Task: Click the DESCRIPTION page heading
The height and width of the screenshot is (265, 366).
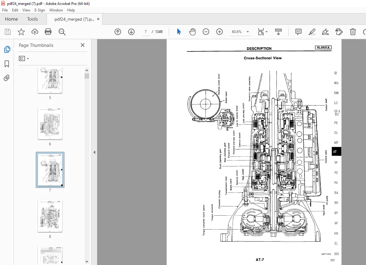Action: (x=259, y=48)
